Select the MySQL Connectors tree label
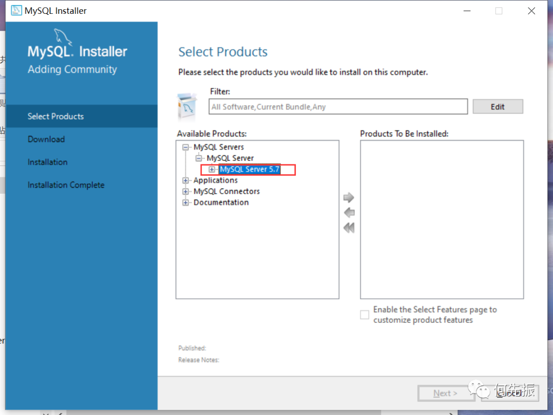The image size is (553, 415). [226, 191]
